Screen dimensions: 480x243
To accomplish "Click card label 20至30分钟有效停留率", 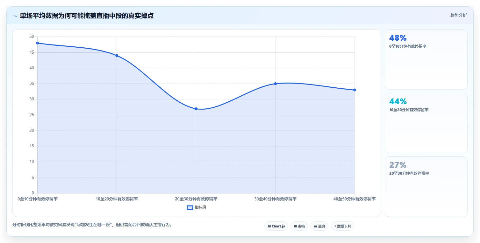I will point(409,173).
